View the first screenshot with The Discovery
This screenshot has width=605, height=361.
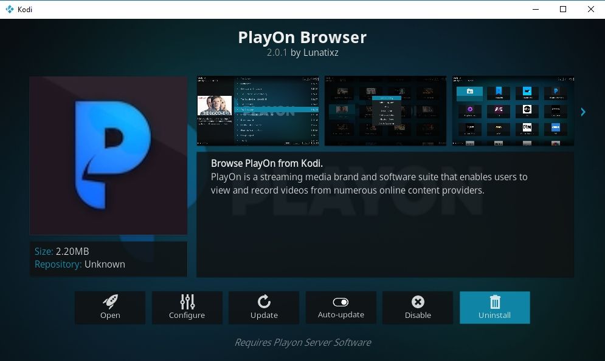tap(258, 110)
